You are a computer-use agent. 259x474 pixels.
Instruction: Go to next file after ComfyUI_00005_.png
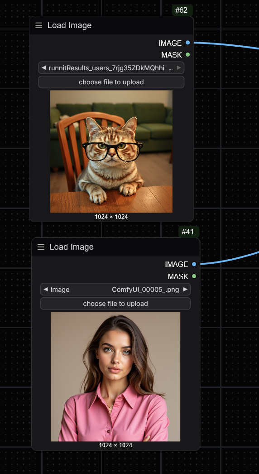coord(185,290)
